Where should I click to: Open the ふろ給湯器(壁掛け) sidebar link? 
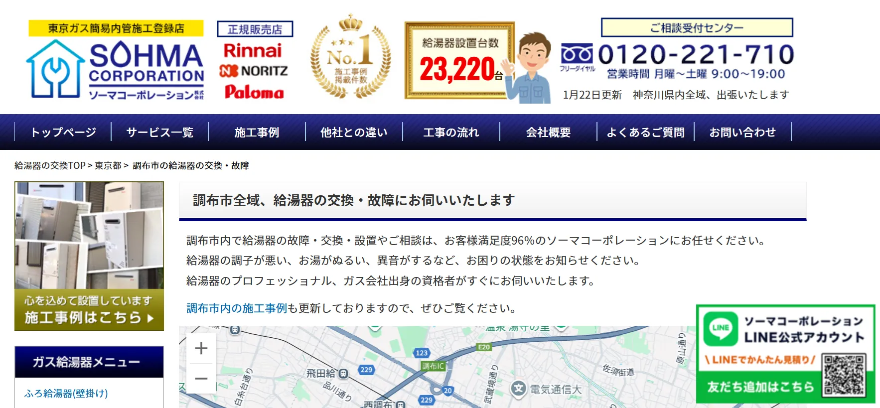point(66,394)
